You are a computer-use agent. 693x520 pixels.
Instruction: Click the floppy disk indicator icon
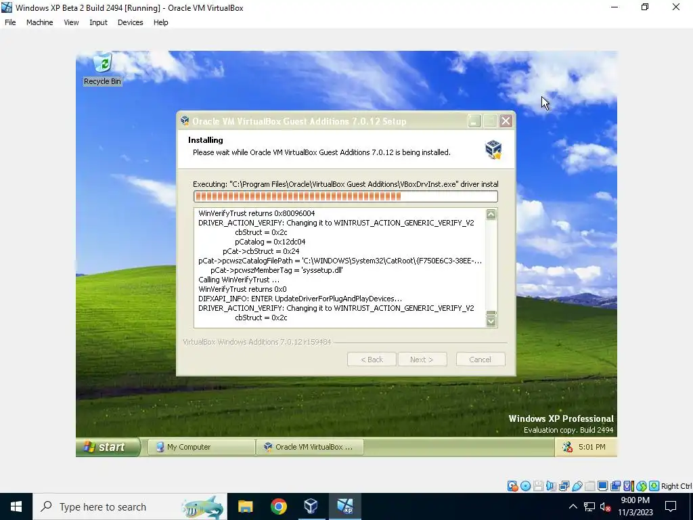(x=538, y=486)
